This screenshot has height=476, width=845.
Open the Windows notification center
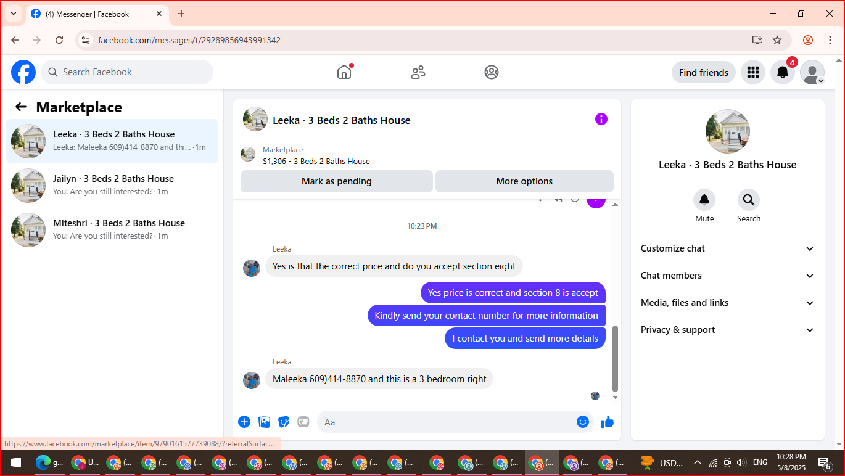coord(824,463)
